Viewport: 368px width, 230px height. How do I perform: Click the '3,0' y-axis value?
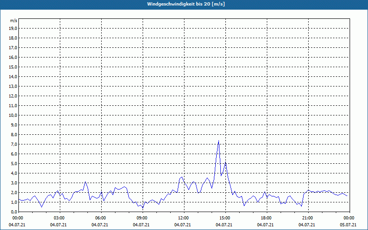point(14,183)
